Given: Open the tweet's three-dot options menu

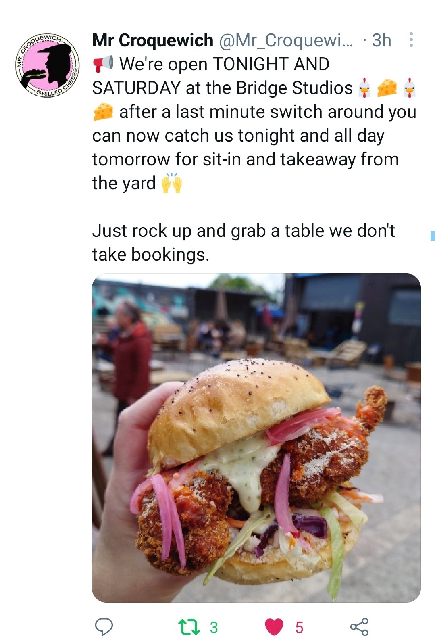Looking at the screenshot, I should (x=411, y=40).
